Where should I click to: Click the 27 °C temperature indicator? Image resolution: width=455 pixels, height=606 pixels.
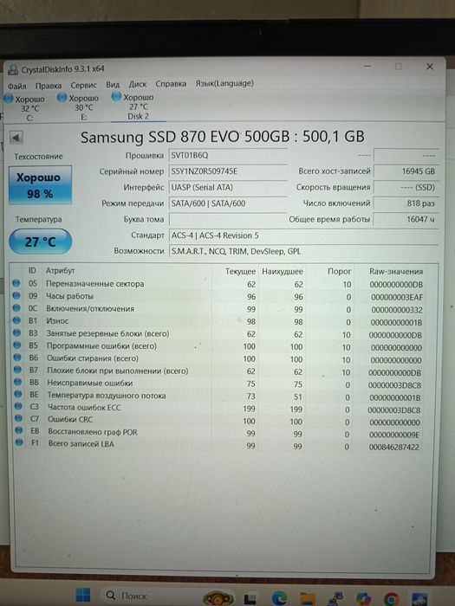(x=40, y=242)
